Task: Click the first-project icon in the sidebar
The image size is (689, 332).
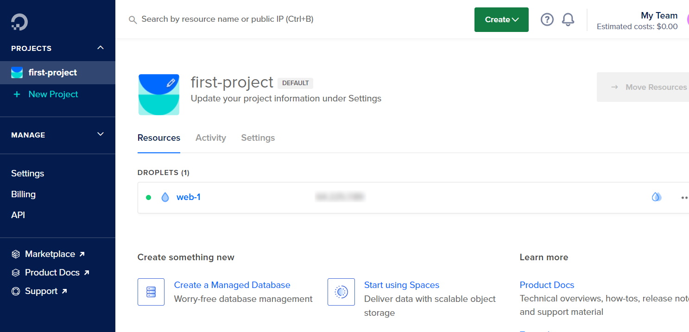Action: coord(17,73)
